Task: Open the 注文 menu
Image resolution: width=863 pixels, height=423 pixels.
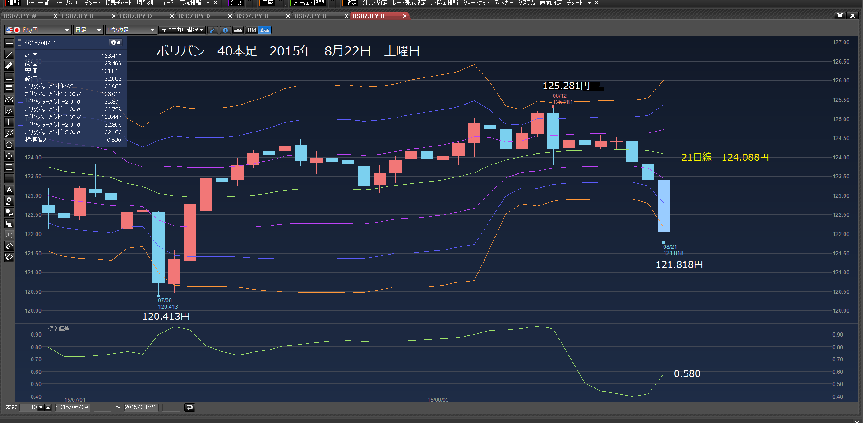Action: pos(236,3)
